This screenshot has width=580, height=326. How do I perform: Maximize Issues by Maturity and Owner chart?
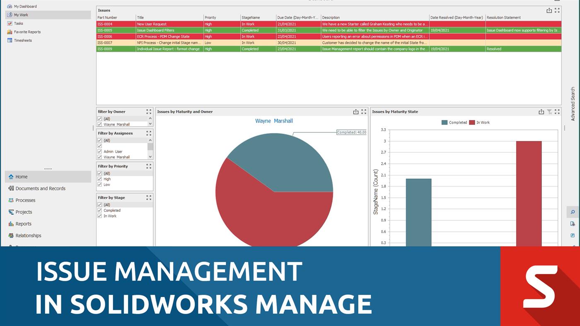364,112
